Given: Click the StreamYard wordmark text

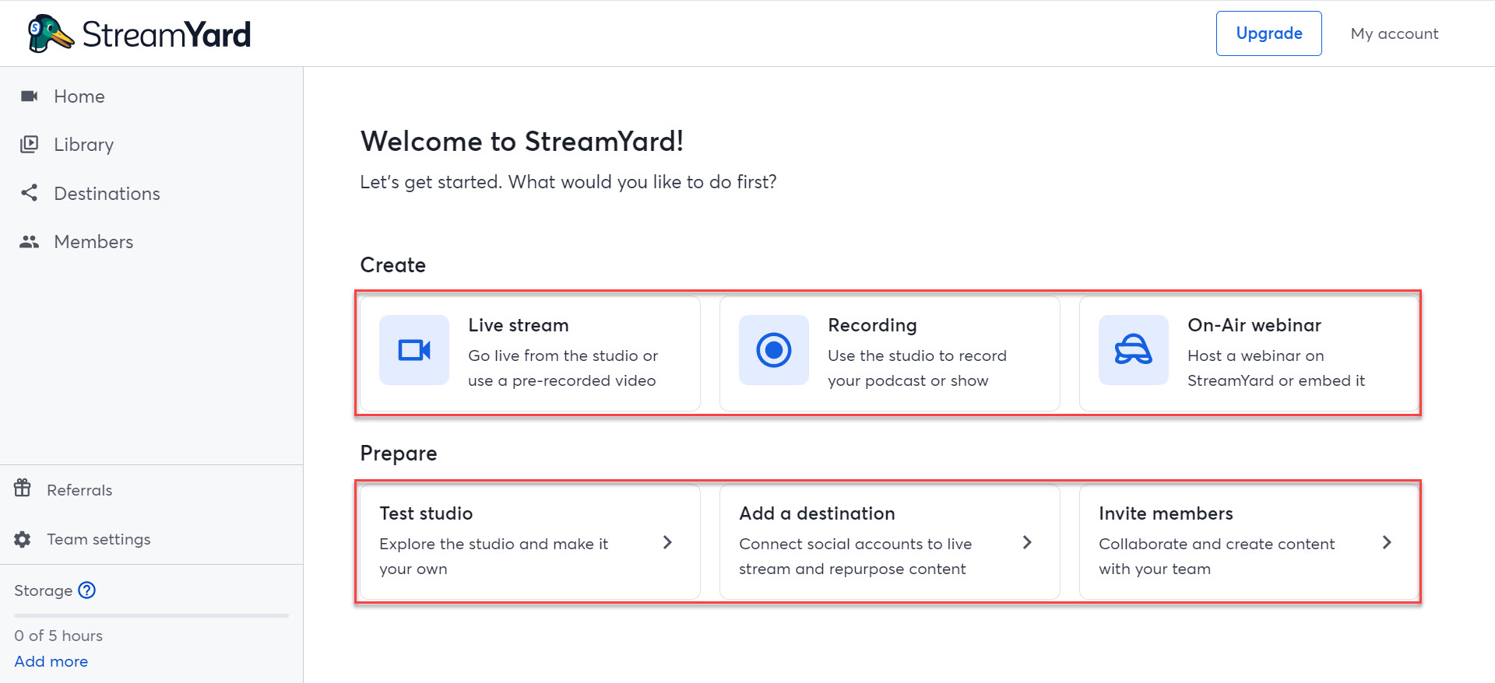Looking at the screenshot, I should [x=166, y=34].
